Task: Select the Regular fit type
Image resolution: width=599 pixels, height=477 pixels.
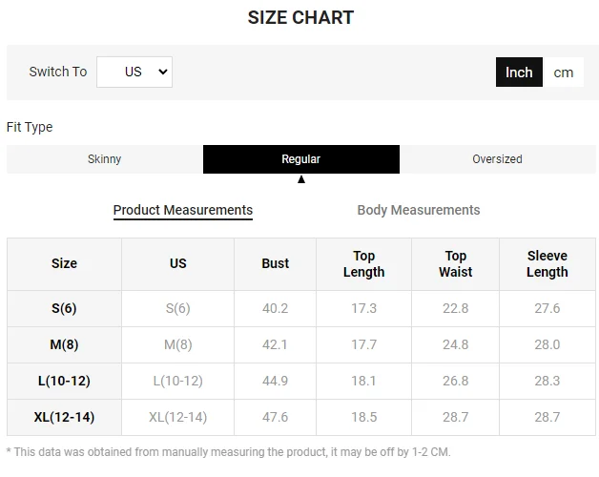Action: 301,159
